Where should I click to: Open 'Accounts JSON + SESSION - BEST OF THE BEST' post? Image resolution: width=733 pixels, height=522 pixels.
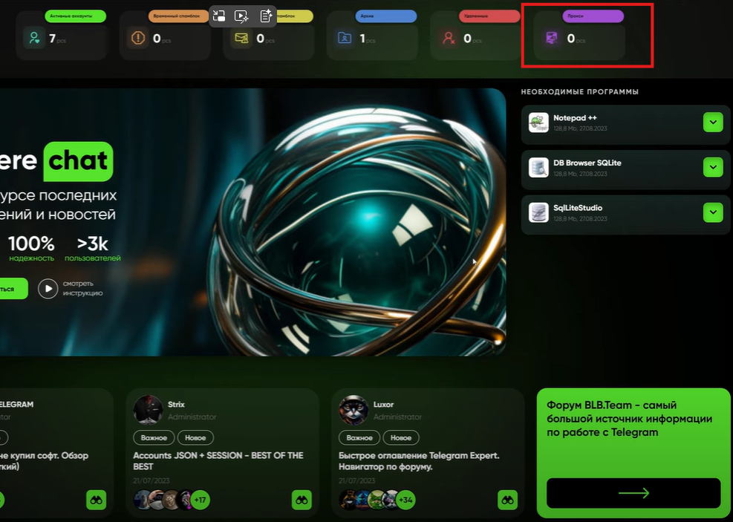pyautogui.click(x=218, y=461)
